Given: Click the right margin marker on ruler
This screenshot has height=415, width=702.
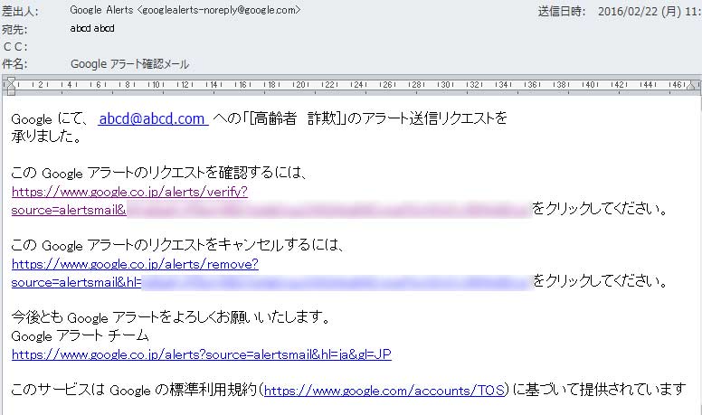Looking at the screenshot, I should (x=694, y=87).
